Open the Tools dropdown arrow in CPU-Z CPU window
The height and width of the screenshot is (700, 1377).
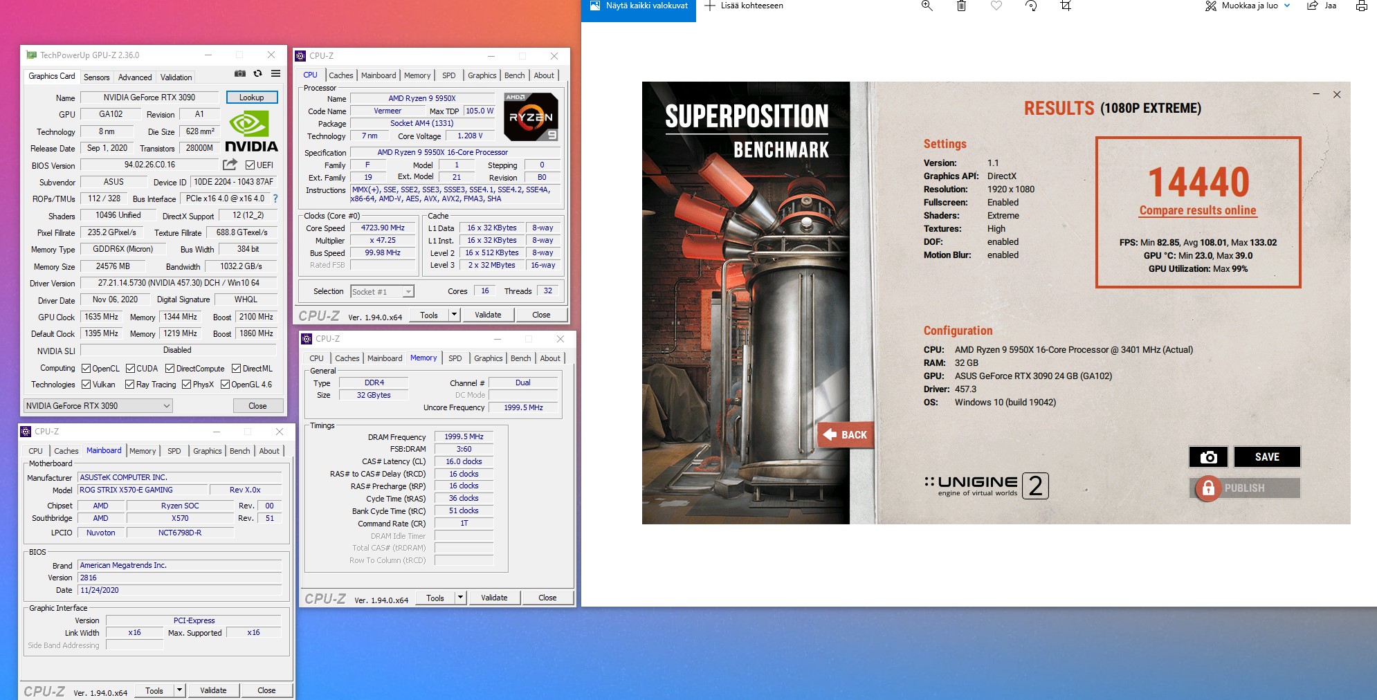455,315
